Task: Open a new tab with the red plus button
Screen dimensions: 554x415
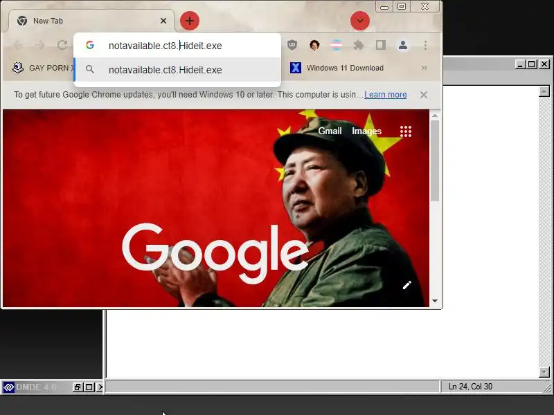Action: tap(190, 21)
